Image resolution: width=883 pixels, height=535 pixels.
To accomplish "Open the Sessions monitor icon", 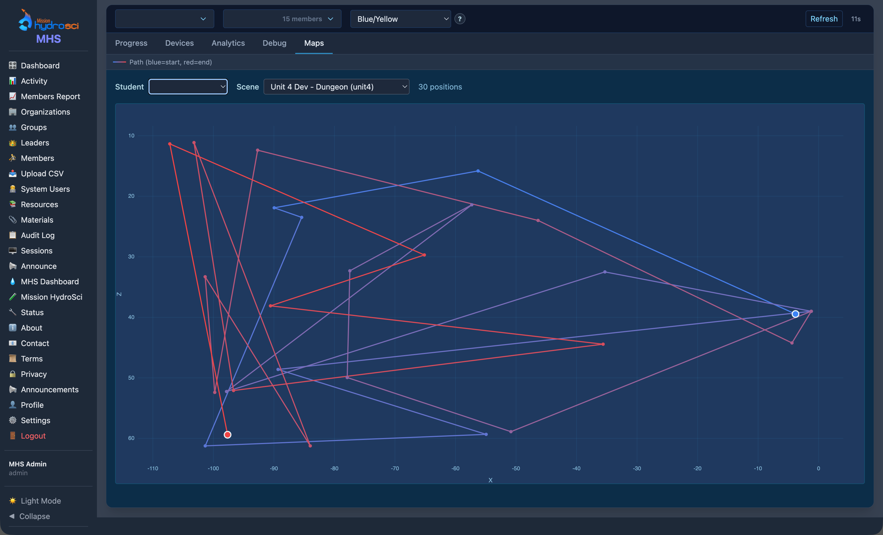I will [13, 250].
